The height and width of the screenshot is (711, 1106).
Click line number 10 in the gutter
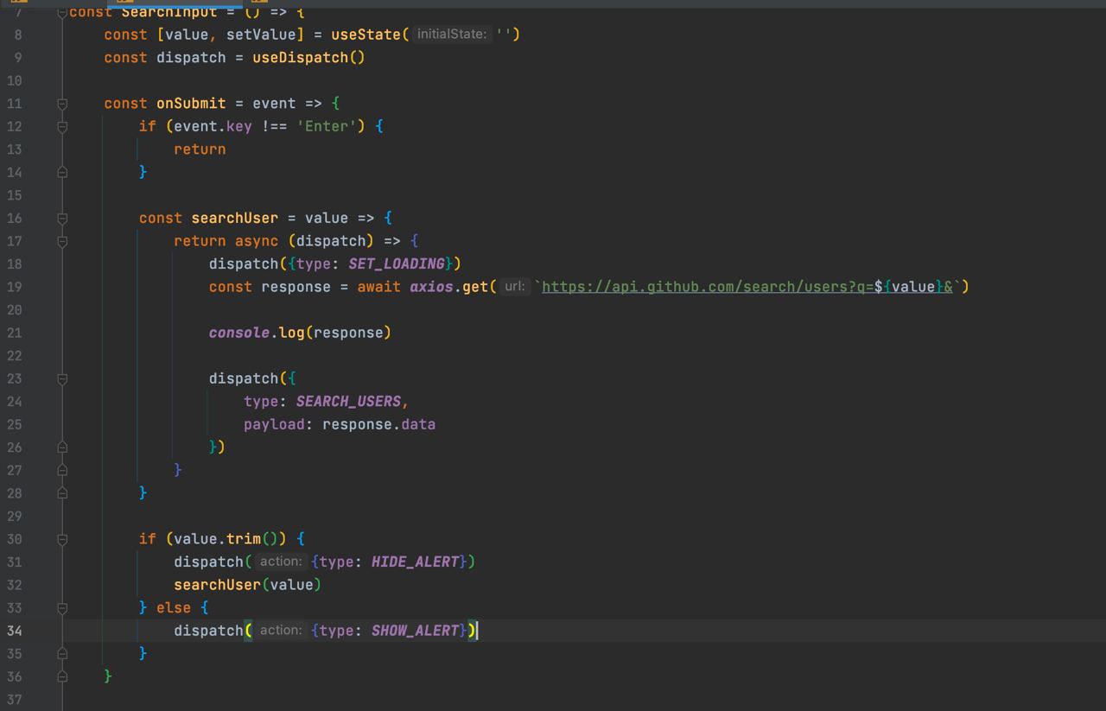(x=14, y=80)
